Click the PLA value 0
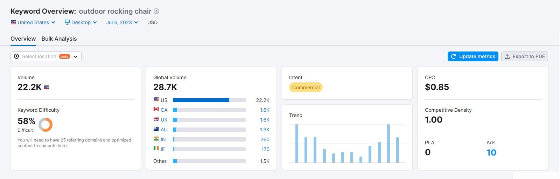 point(428,152)
